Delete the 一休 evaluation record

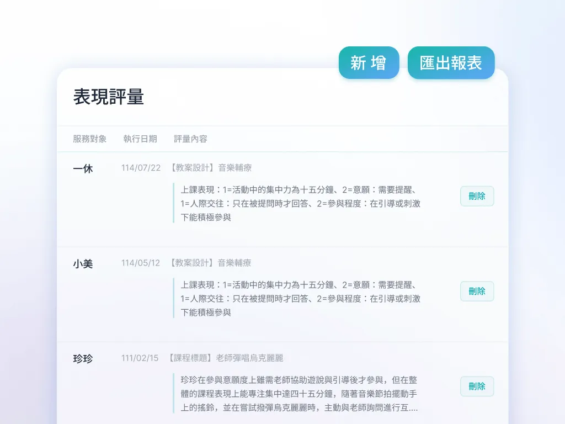coord(477,196)
